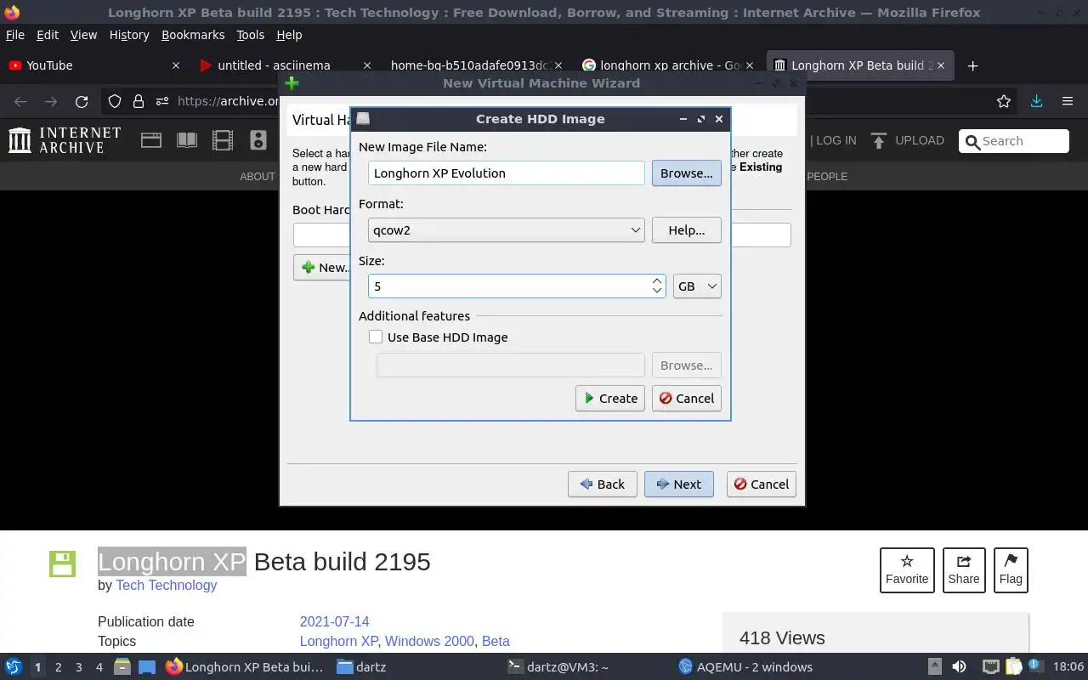Open the taskbar start menu icon

click(x=14, y=667)
